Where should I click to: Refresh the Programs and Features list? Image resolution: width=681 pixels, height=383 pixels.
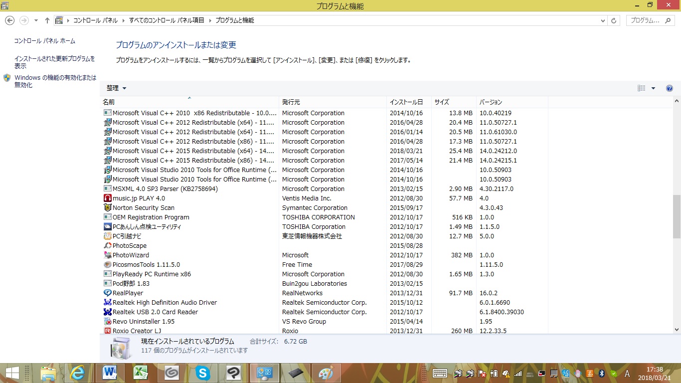point(614,20)
